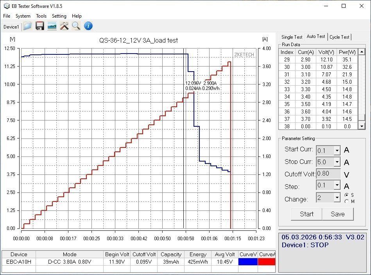Switch to the Cycle Test tab

pyautogui.click(x=339, y=37)
